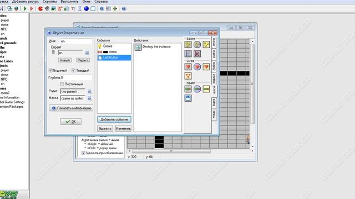Viewport: 355px width, 199px height.
Task: Create a script toolbar icon
Action: [x=67, y=9]
